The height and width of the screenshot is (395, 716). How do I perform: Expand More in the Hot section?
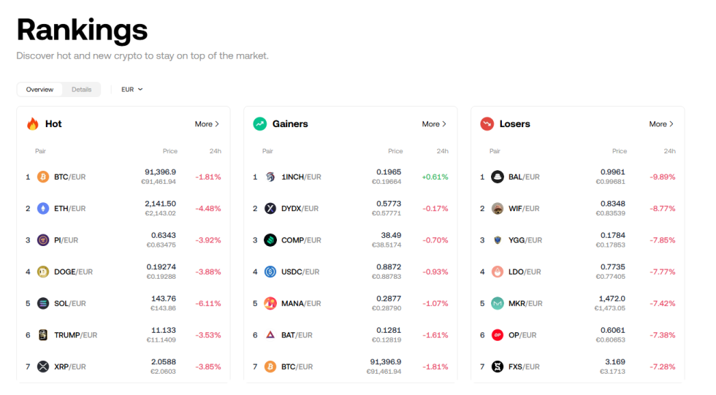207,124
